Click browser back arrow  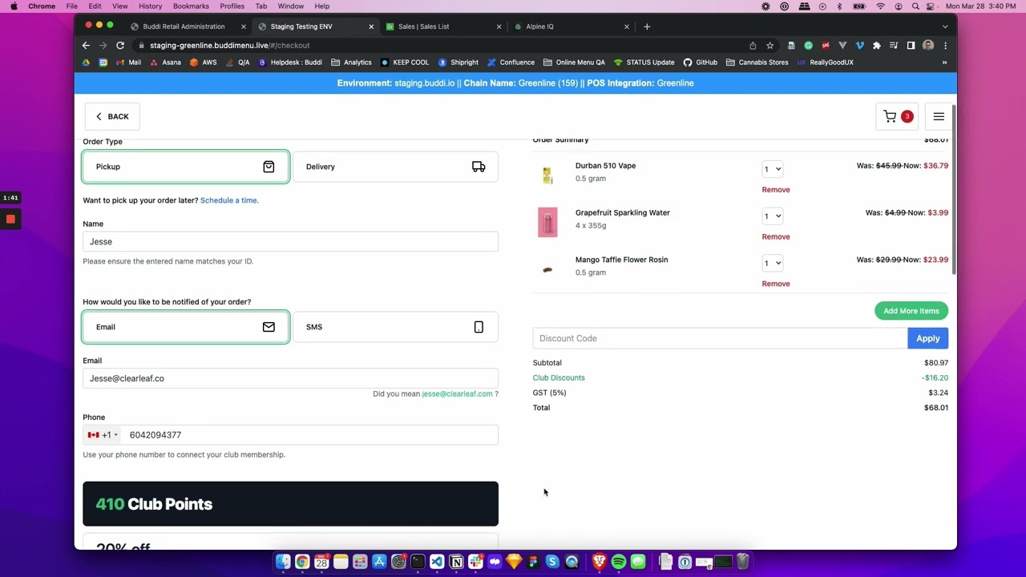(86, 46)
